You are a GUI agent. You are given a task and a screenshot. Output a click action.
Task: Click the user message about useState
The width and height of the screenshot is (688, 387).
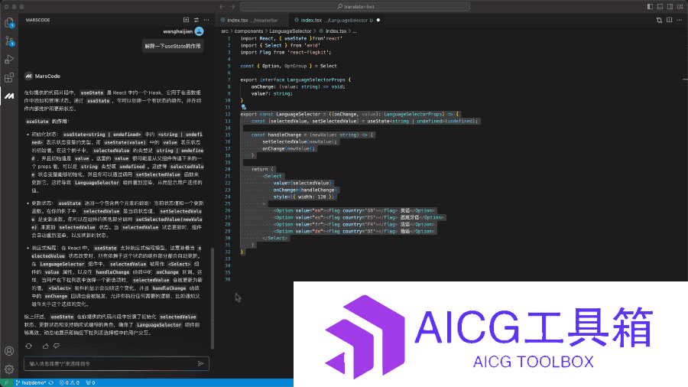pos(173,46)
